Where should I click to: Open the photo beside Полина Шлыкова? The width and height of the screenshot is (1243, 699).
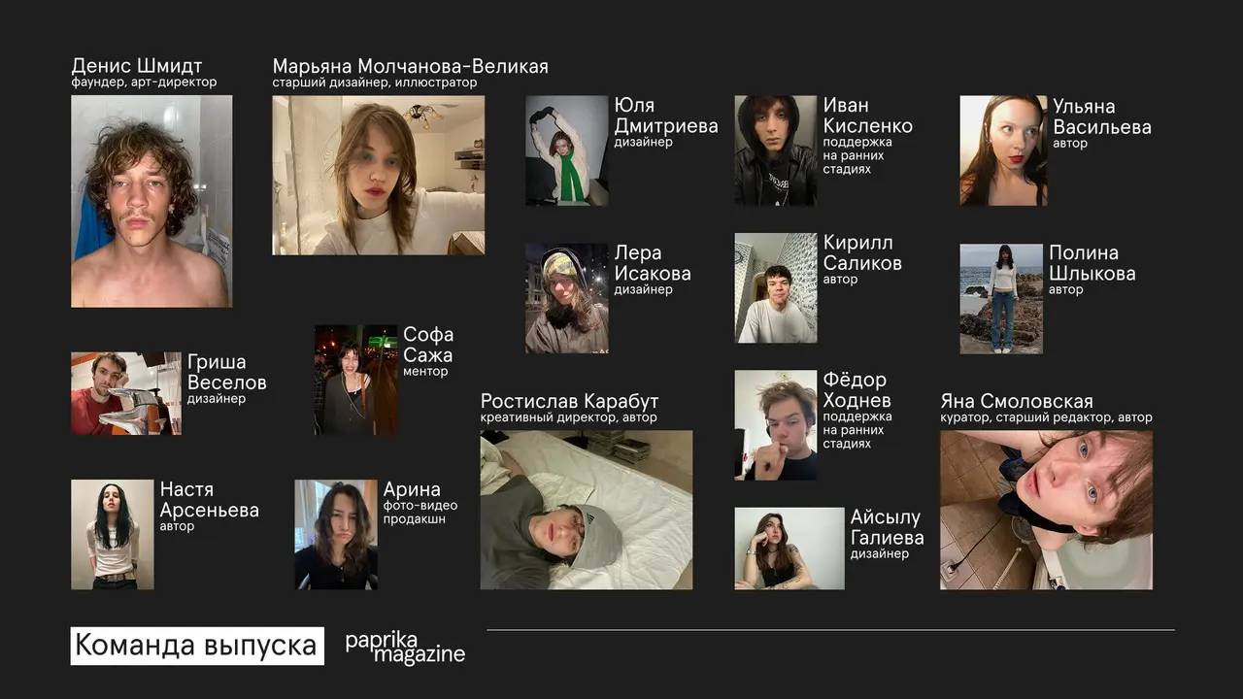(x=1001, y=298)
